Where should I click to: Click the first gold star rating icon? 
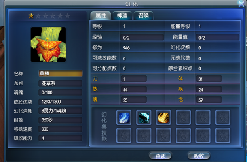tap(31, 15)
